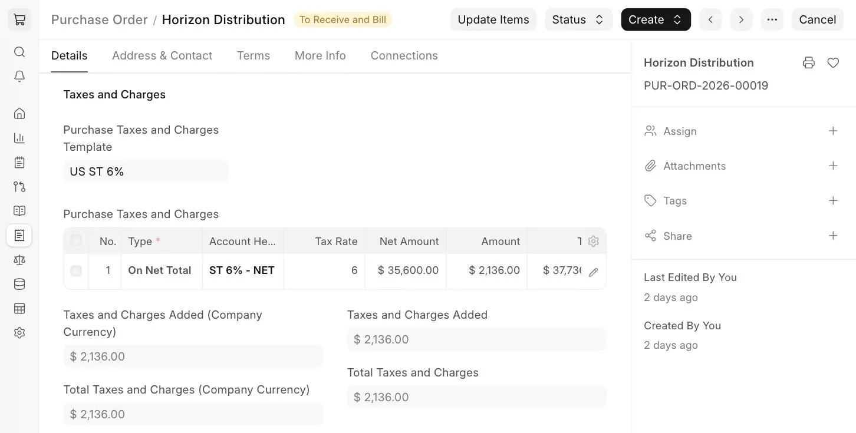The width and height of the screenshot is (856, 433).
Task: Open the open-book sidebar icon
Action: coord(19,211)
